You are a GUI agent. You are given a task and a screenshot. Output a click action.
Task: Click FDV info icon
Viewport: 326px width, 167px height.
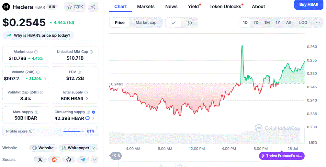coord(79,72)
